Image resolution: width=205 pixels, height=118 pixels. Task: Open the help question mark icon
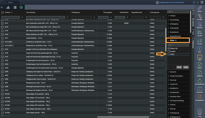pos(194,2)
